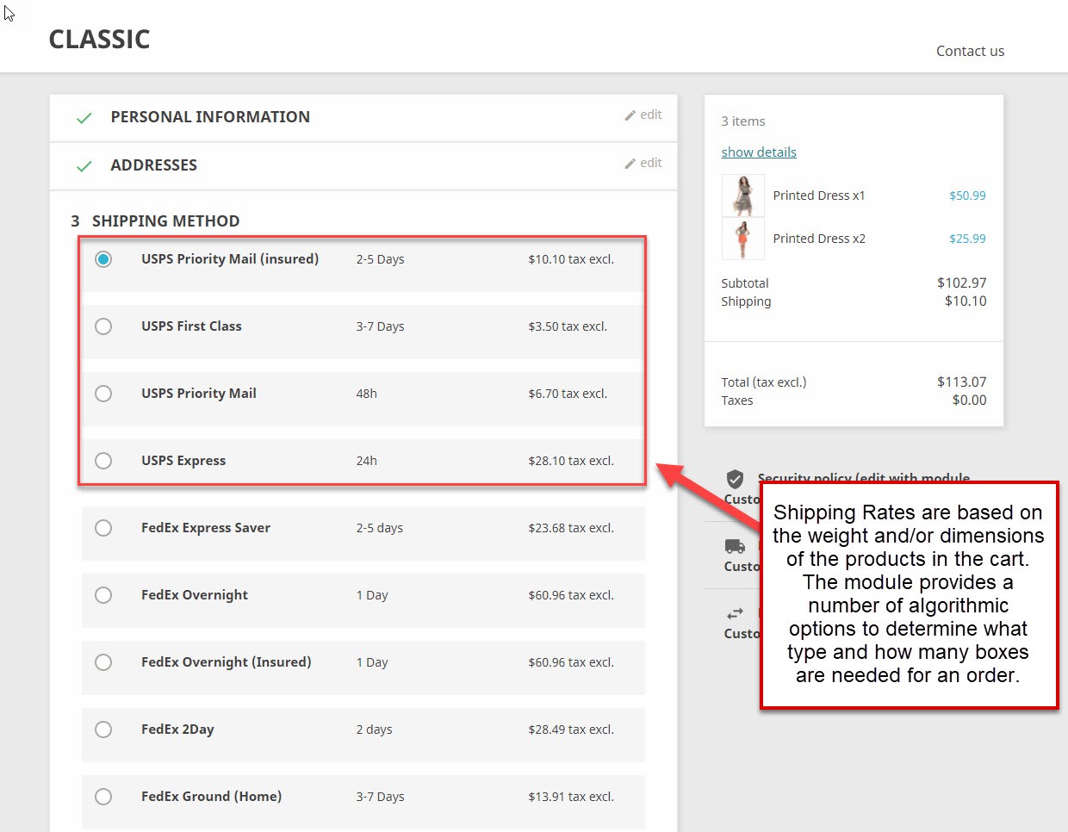Click the Addresses green checkmark icon
This screenshot has width=1068, height=832.
(x=84, y=166)
